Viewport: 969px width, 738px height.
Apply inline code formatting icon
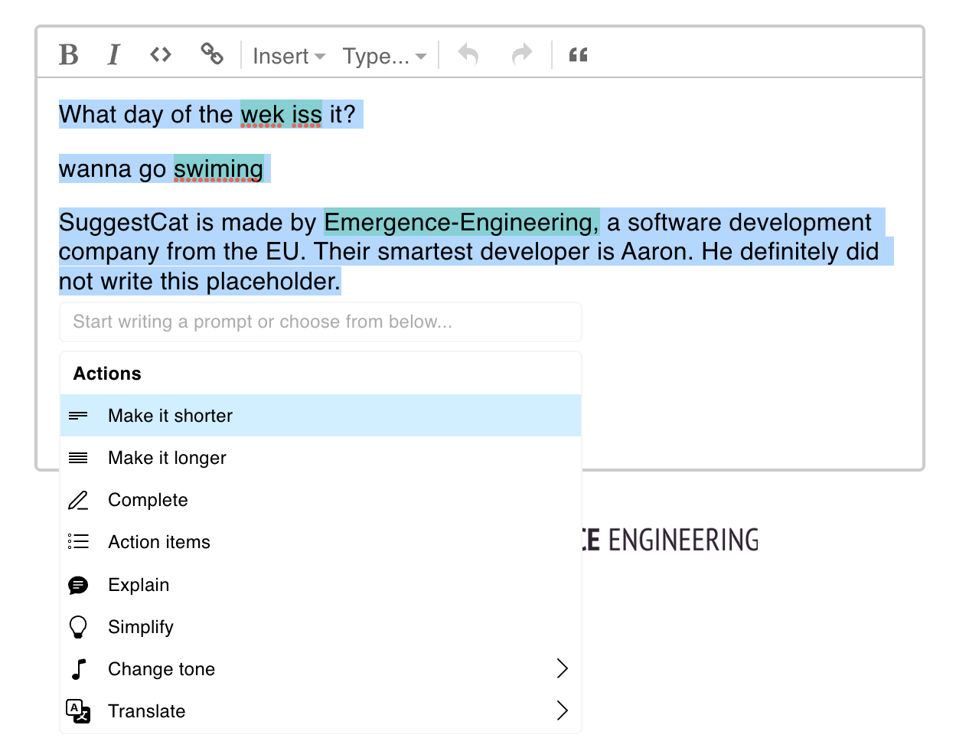click(x=161, y=54)
